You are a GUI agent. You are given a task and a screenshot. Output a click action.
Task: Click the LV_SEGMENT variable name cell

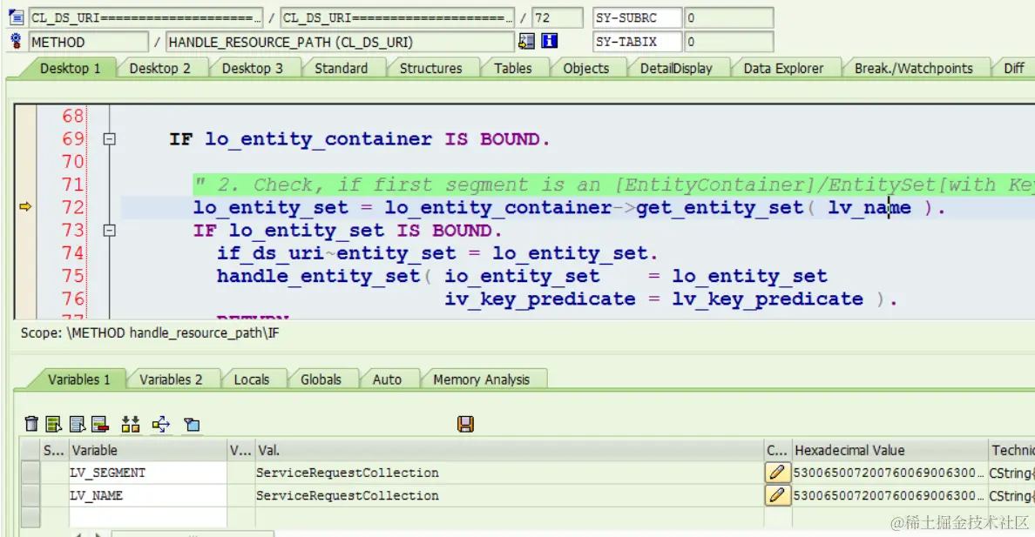click(x=148, y=473)
